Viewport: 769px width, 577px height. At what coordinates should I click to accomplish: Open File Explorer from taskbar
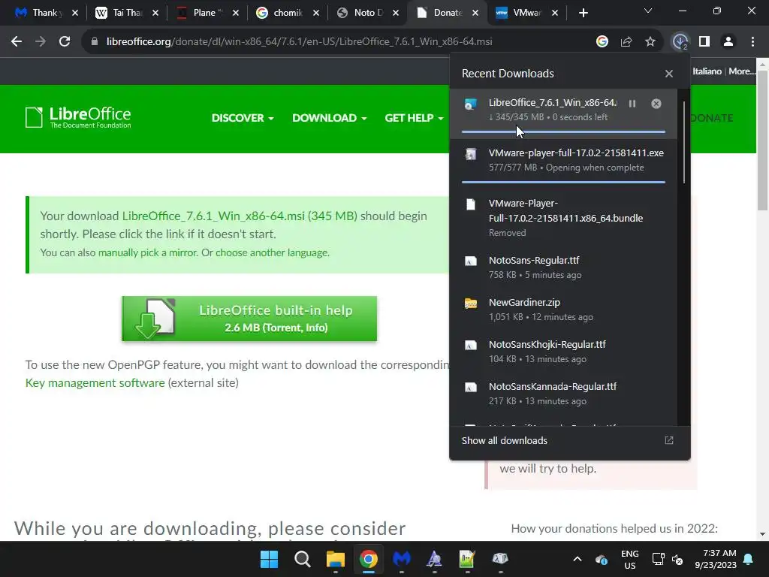336,559
